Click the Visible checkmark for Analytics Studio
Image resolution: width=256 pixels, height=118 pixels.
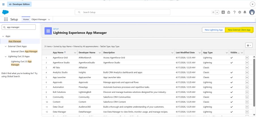(x=232, y=72)
